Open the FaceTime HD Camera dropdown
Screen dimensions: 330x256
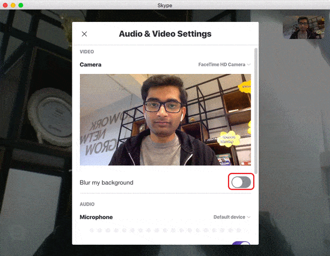[x=224, y=64]
